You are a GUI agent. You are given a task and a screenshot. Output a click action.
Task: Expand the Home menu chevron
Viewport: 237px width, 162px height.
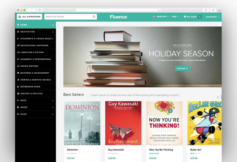53,25
